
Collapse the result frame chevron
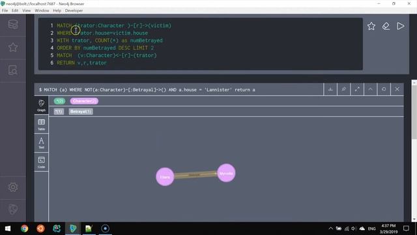pos(370,89)
